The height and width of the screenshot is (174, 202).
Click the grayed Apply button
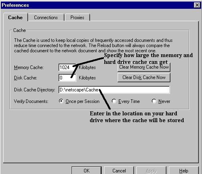[x=151, y=170]
